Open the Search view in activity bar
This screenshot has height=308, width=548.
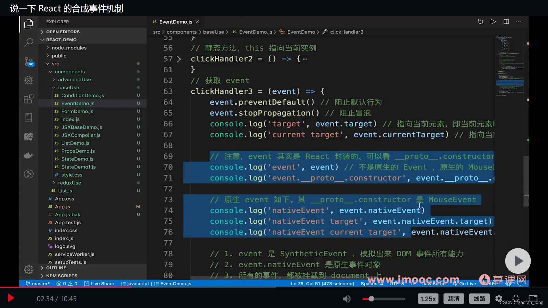point(29,42)
